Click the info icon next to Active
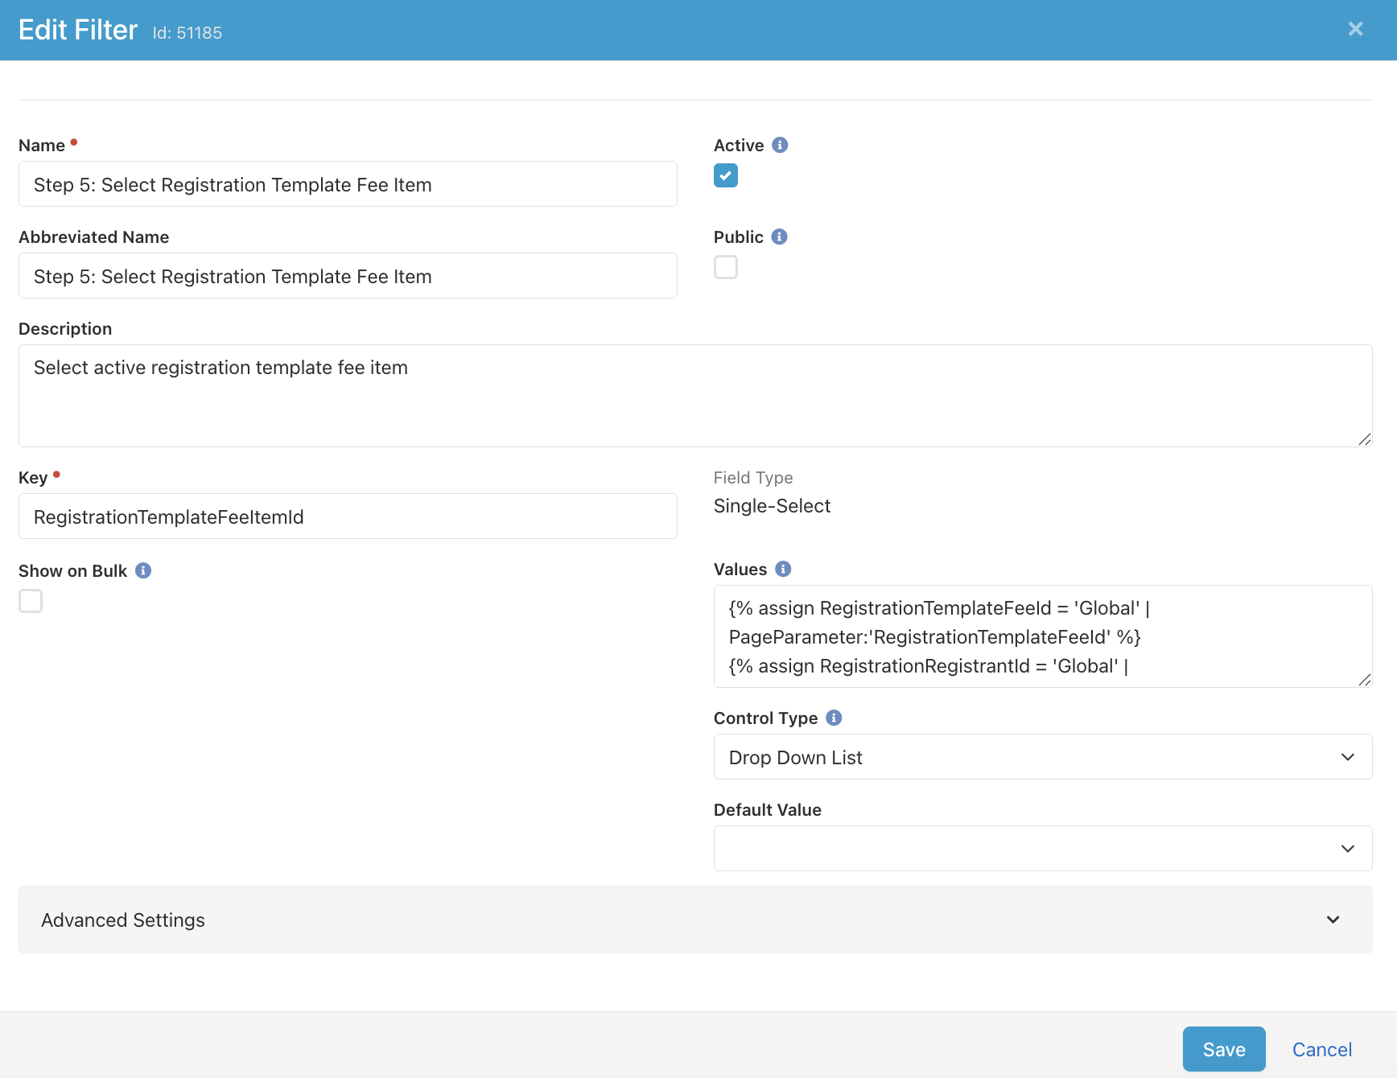Image resolution: width=1397 pixels, height=1078 pixels. [x=780, y=145]
